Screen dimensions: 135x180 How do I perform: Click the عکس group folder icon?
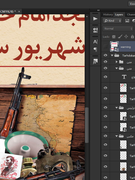tap(121, 136)
